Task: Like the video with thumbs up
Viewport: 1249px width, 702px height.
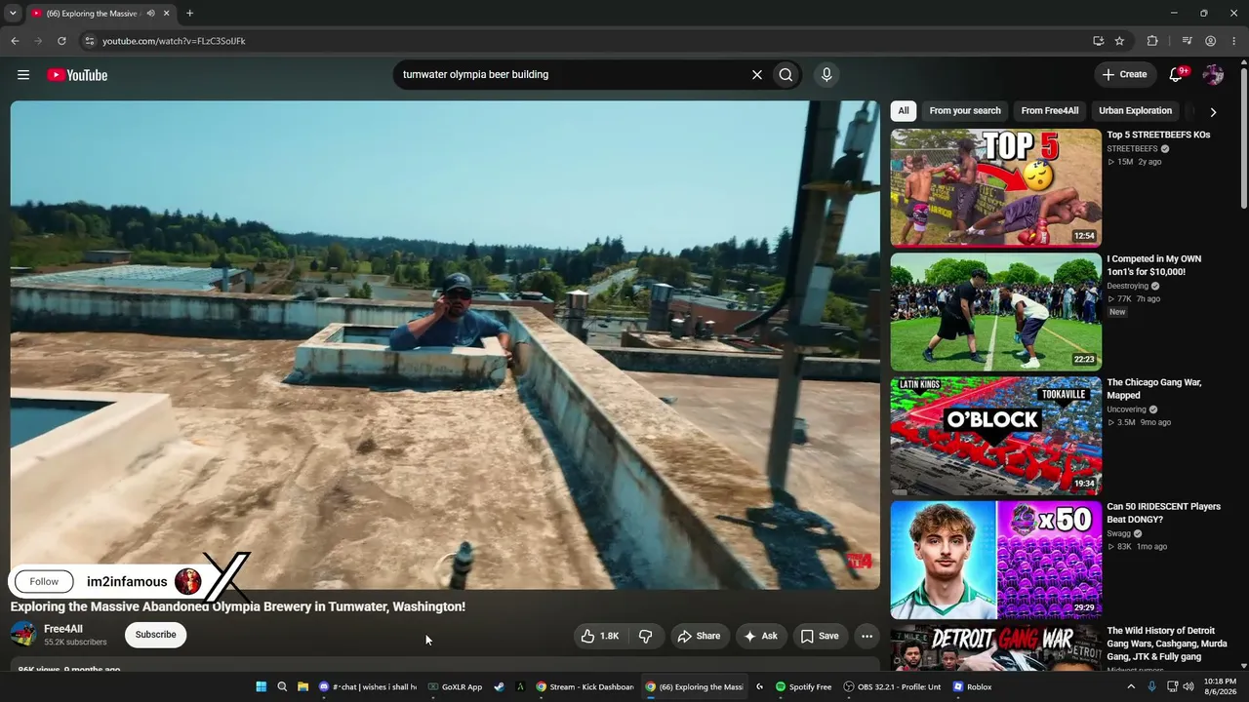Action: click(601, 636)
